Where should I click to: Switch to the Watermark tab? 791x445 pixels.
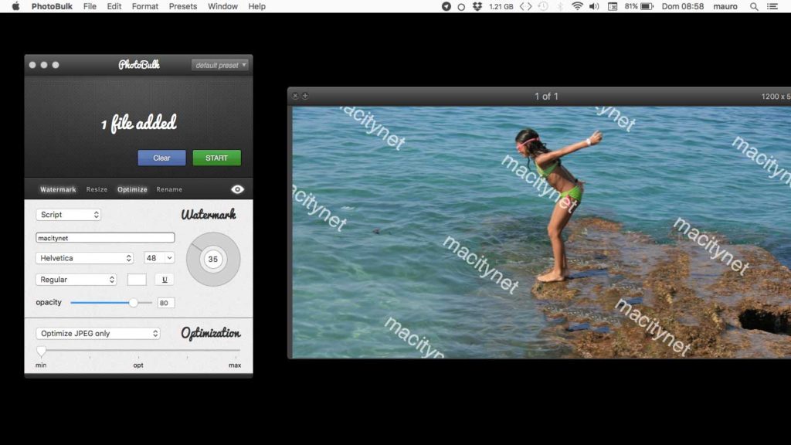point(58,189)
